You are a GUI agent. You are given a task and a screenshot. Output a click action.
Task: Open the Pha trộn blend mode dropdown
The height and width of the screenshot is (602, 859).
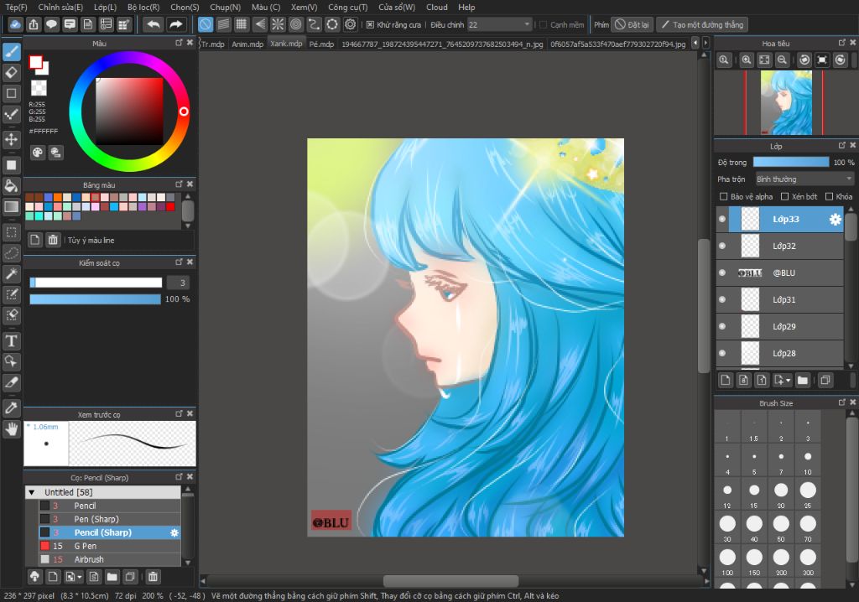coord(804,179)
